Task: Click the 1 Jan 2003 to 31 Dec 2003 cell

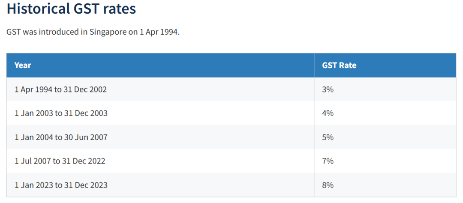Action: (160, 113)
